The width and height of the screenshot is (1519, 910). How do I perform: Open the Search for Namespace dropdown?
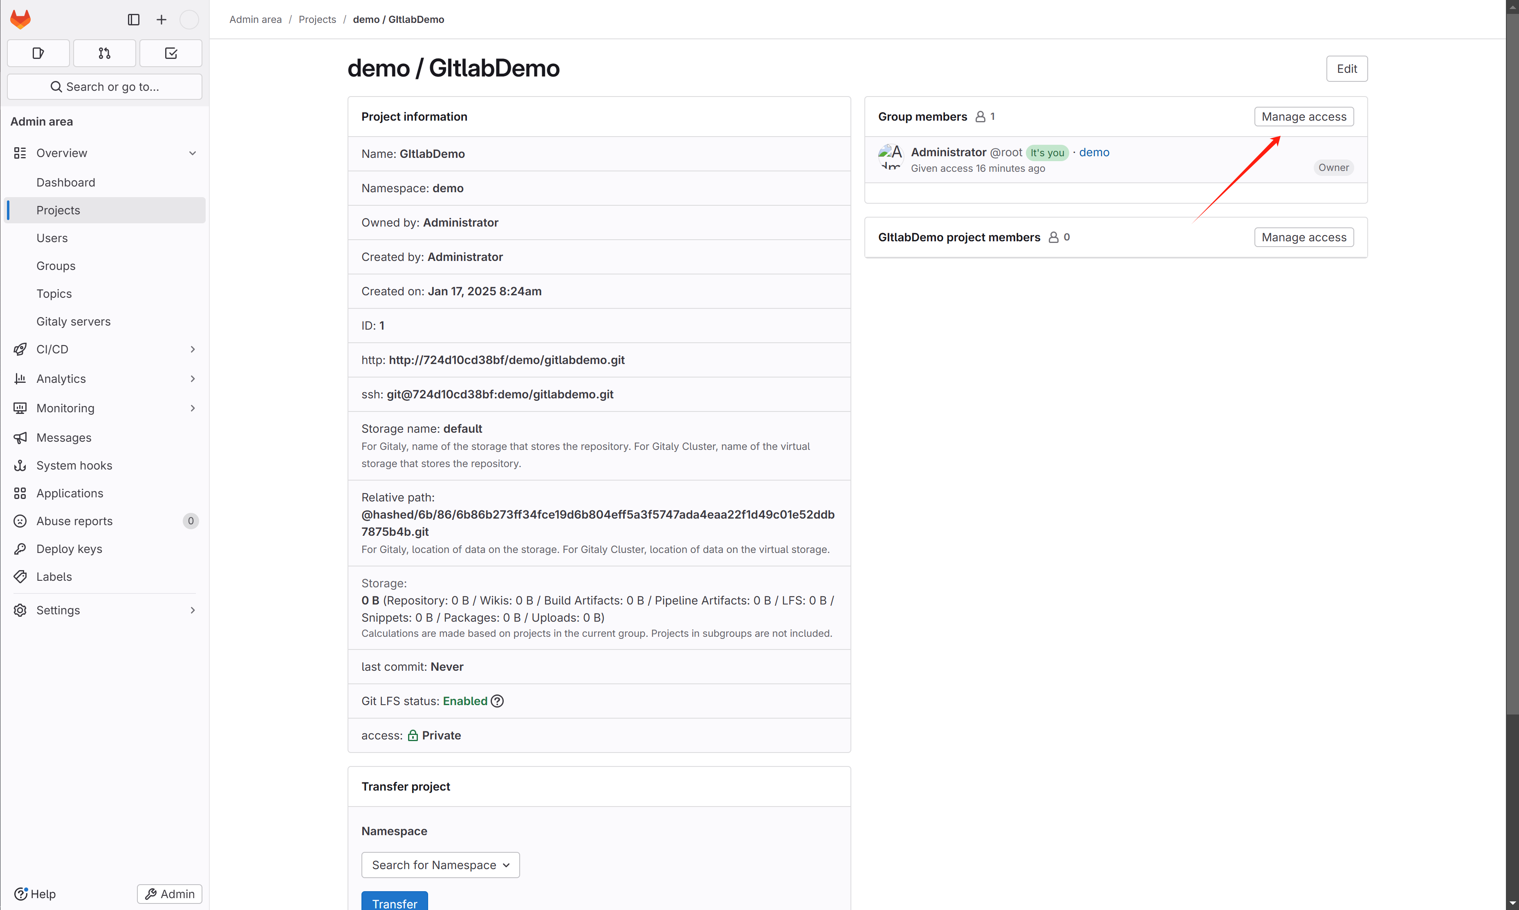point(440,865)
